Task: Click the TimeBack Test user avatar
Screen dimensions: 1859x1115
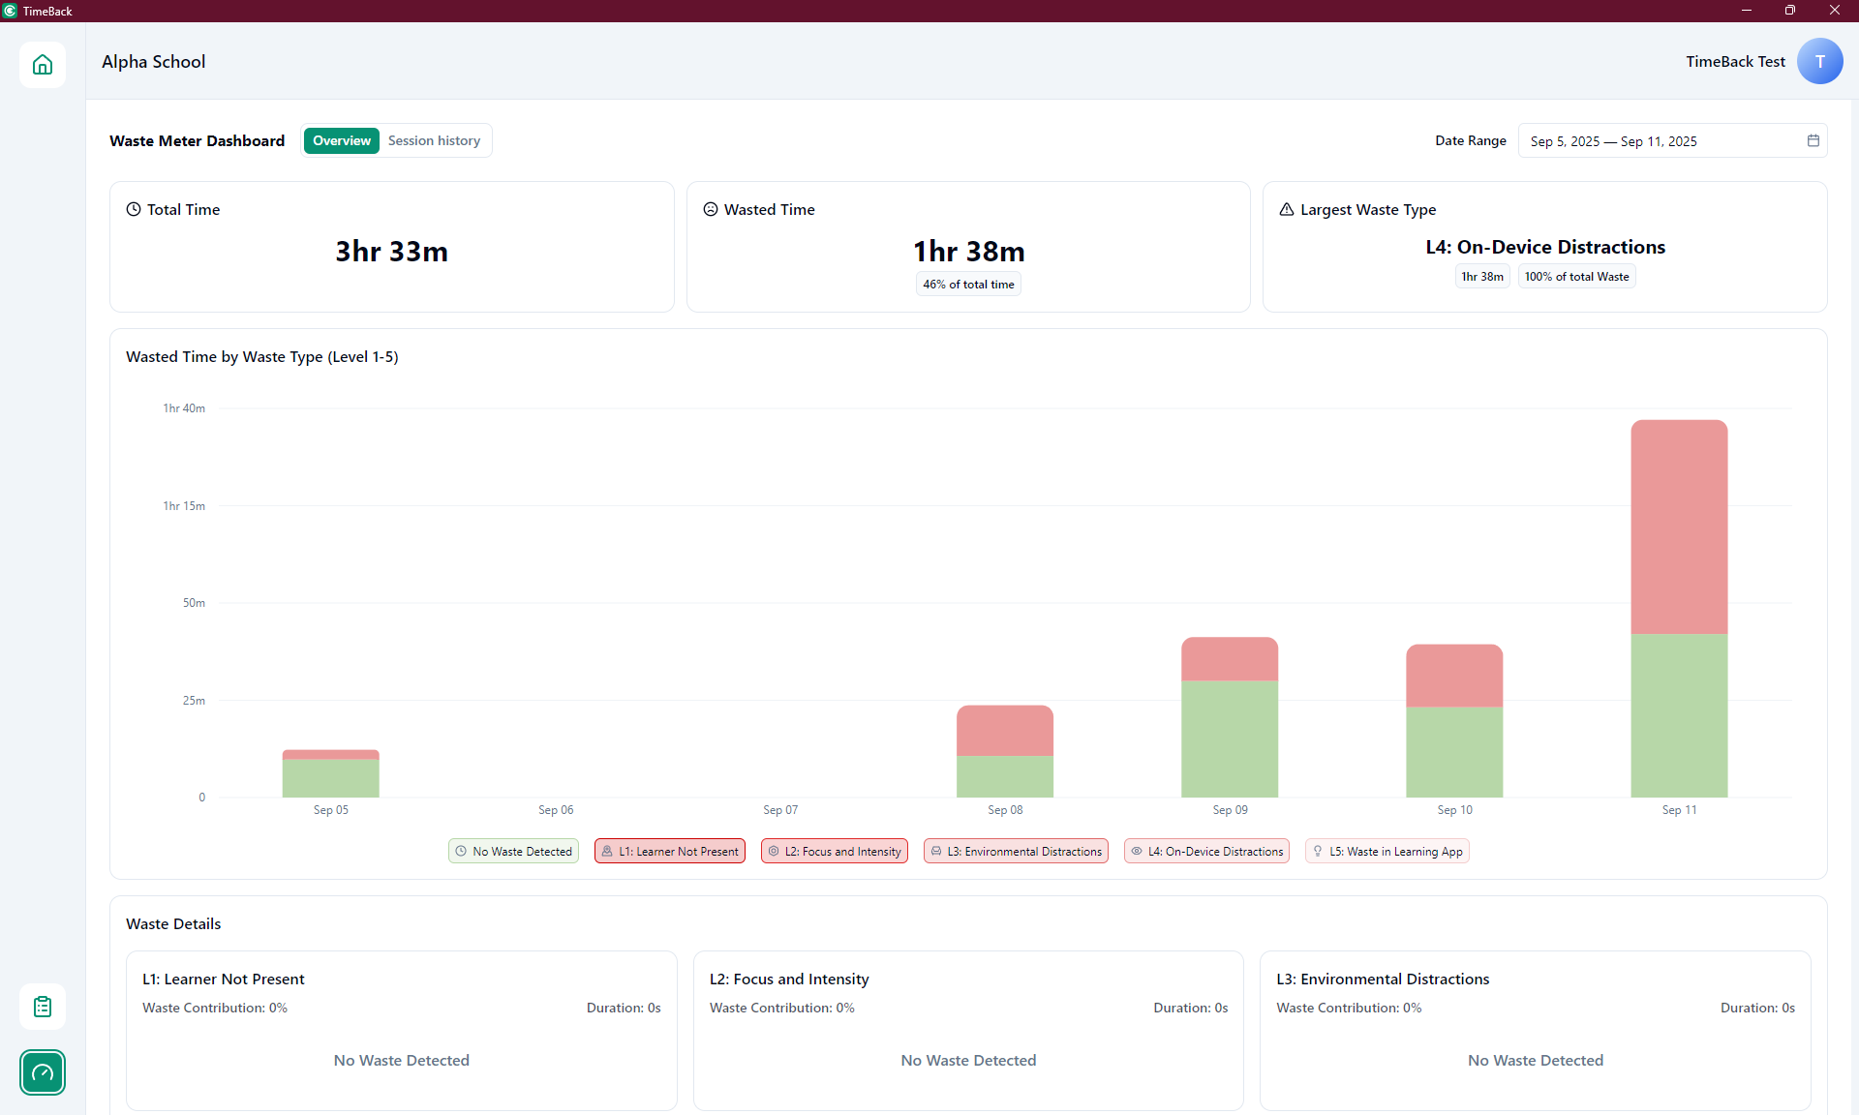Action: pyautogui.click(x=1819, y=62)
